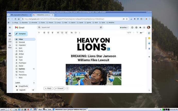This screenshot has height=111, width=178.
Task: Snooze this email
Action: coord(62,33)
